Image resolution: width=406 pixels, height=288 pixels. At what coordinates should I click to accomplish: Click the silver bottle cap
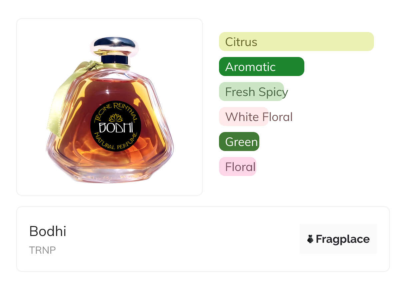(x=114, y=46)
